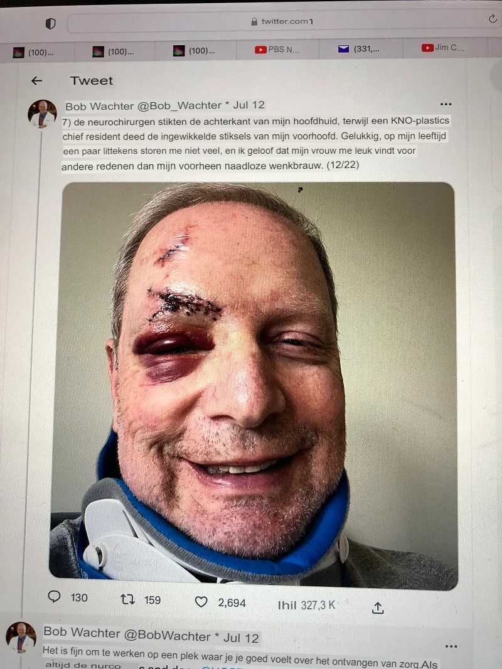Like the tweet with the heart icon
The image size is (502, 669).
click(201, 602)
